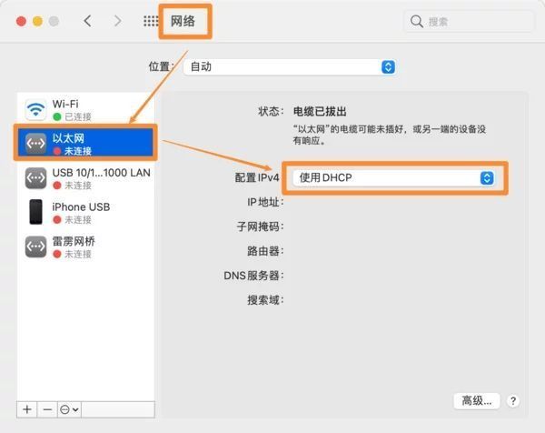The width and height of the screenshot is (545, 433).
Task: Go forward with the right arrow
Action: click(118, 21)
